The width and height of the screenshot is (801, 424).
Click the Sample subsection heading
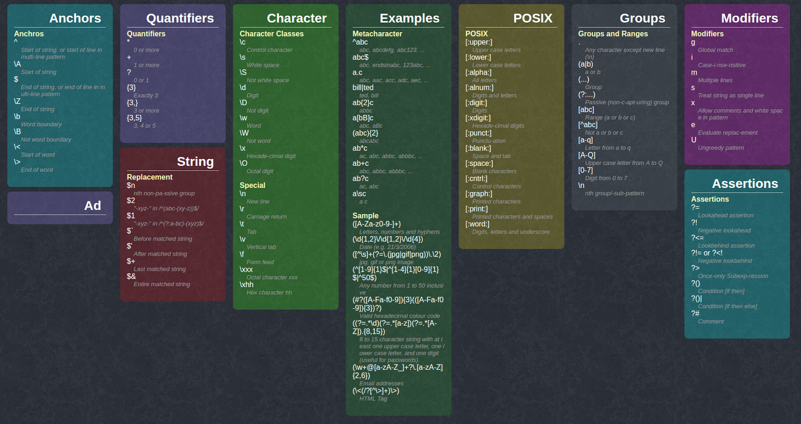(365, 216)
